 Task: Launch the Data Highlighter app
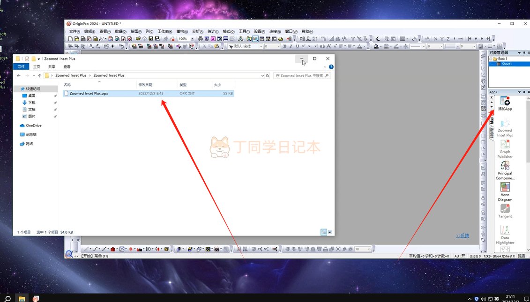point(505,235)
